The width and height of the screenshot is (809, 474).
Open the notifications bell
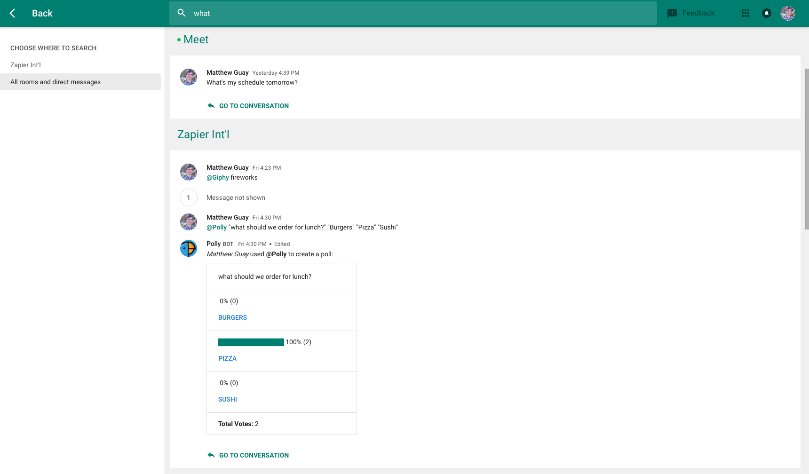(766, 13)
